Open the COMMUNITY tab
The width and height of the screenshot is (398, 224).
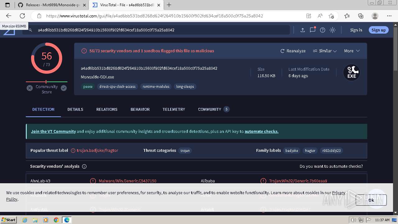pyautogui.click(x=214, y=109)
